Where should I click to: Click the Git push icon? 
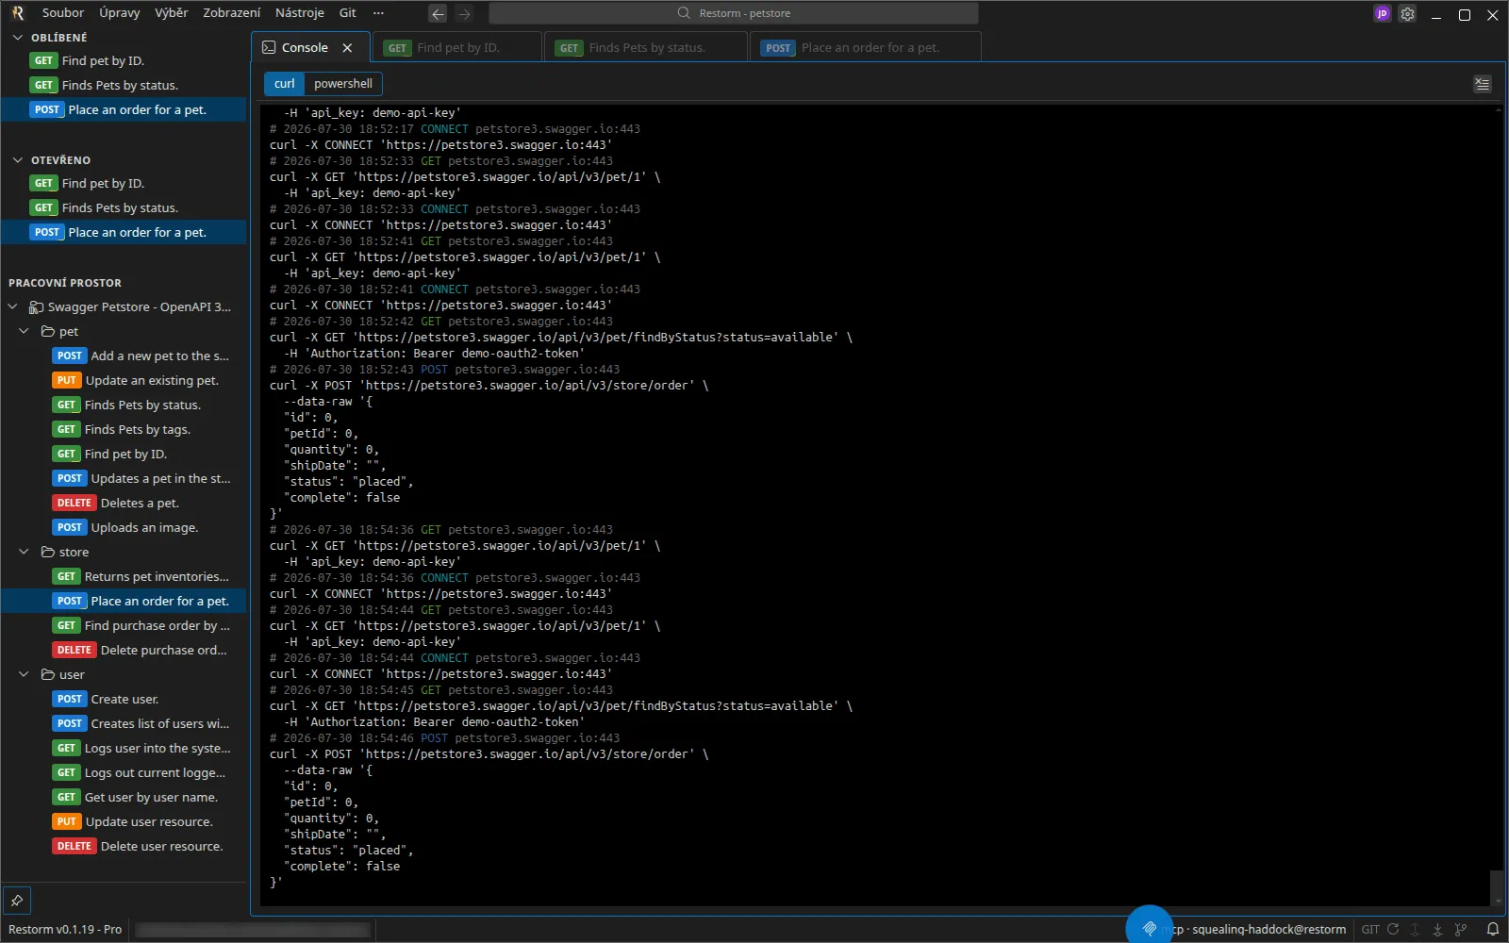coord(1415,929)
